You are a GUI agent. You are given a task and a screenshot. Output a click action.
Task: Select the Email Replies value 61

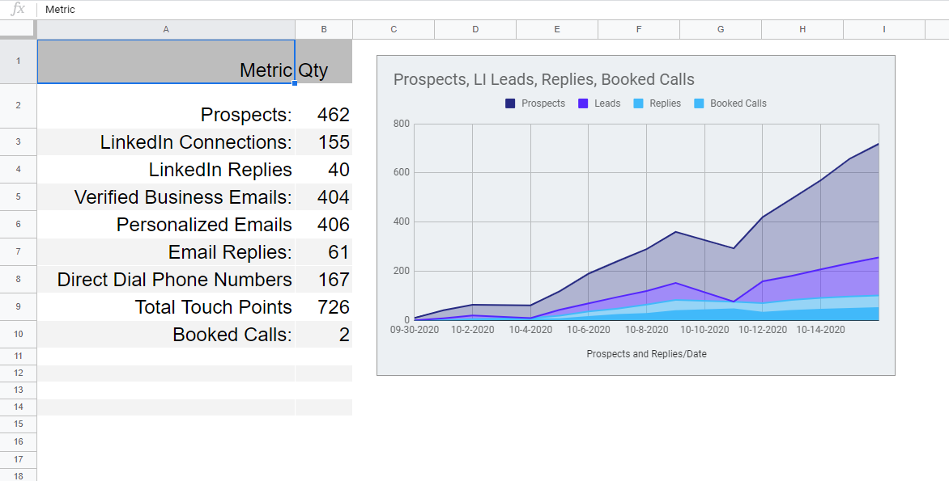324,251
